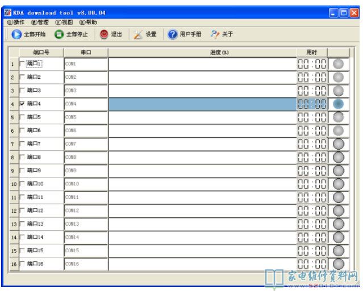Click the status indicator for port 14

pyautogui.click(x=338, y=237)
